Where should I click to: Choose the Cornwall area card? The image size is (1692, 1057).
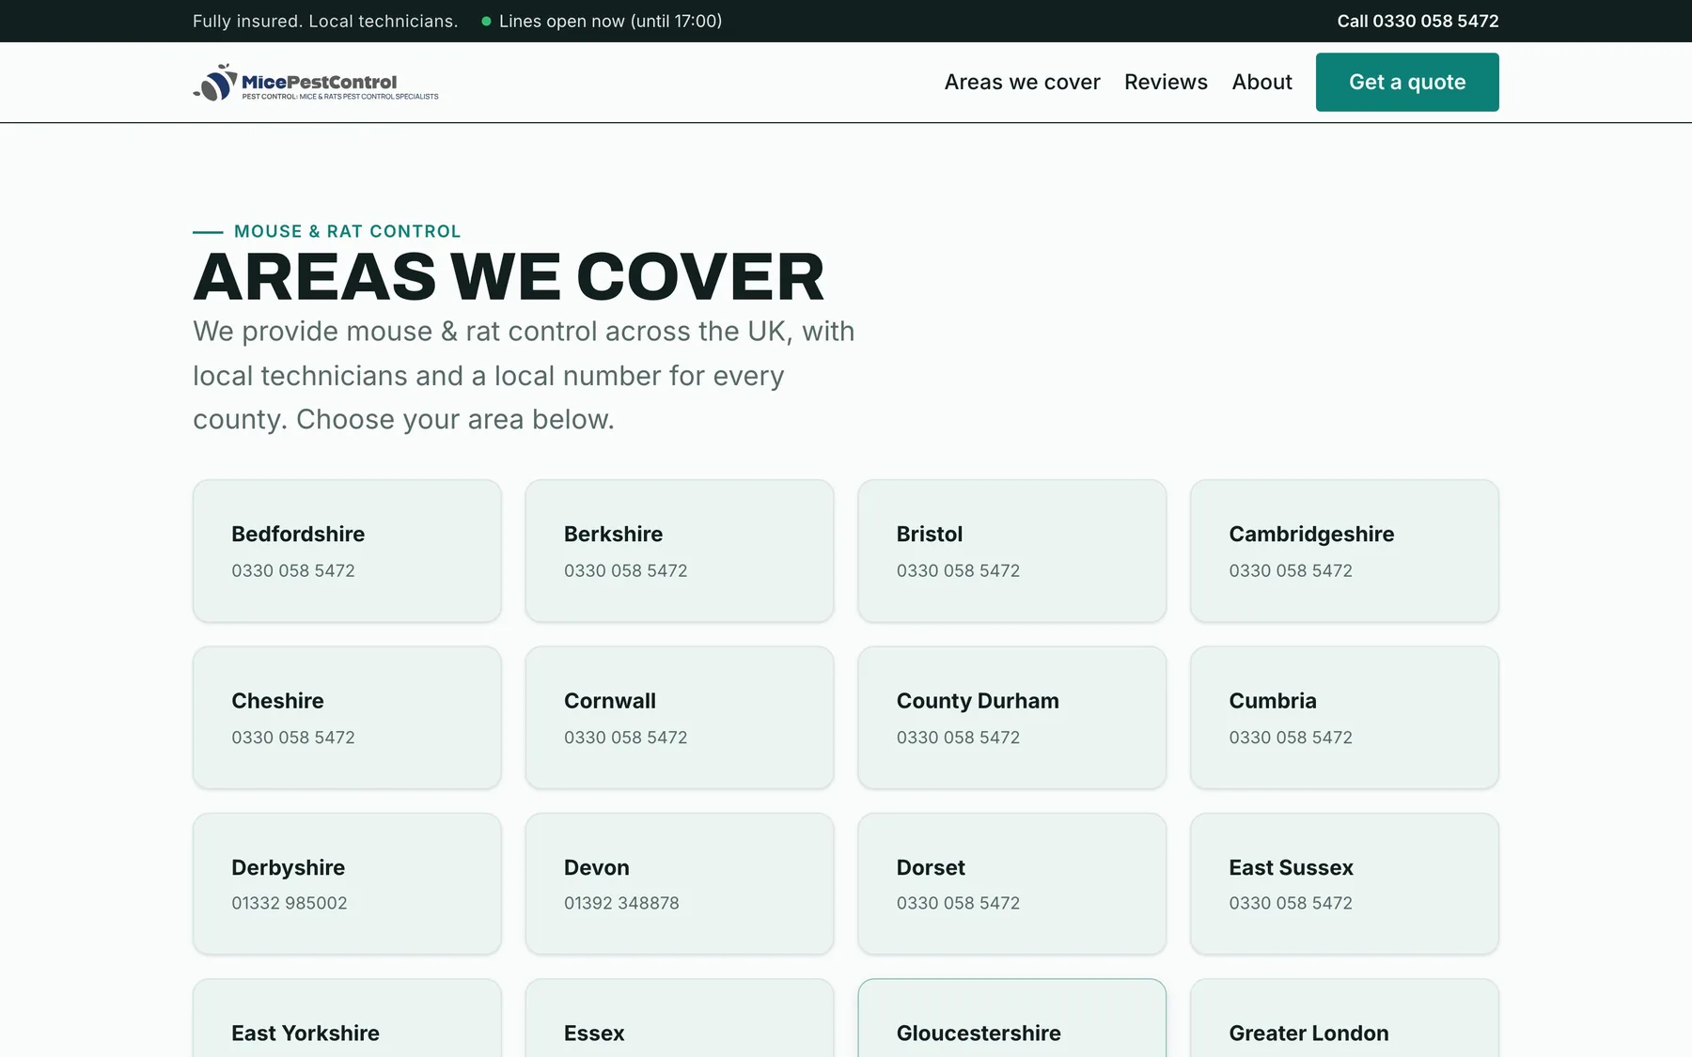coord(680,717)
